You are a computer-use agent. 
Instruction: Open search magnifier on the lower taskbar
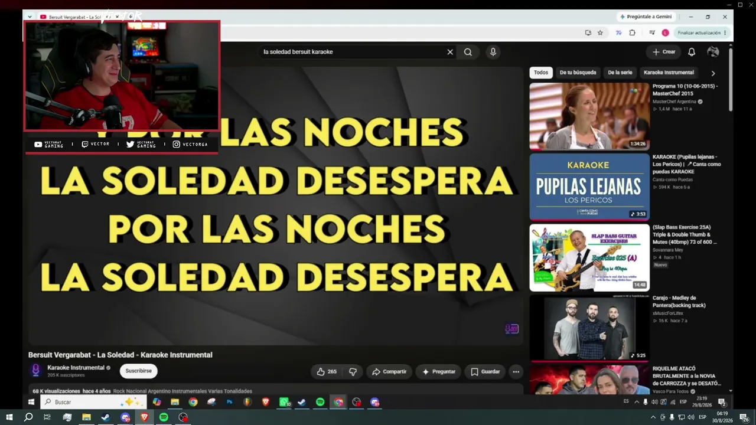[28, 417]
